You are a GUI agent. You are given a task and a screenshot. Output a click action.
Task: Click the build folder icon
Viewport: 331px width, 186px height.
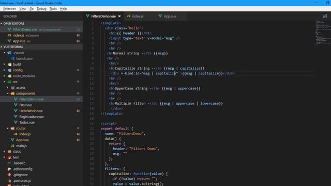[9, 64]
